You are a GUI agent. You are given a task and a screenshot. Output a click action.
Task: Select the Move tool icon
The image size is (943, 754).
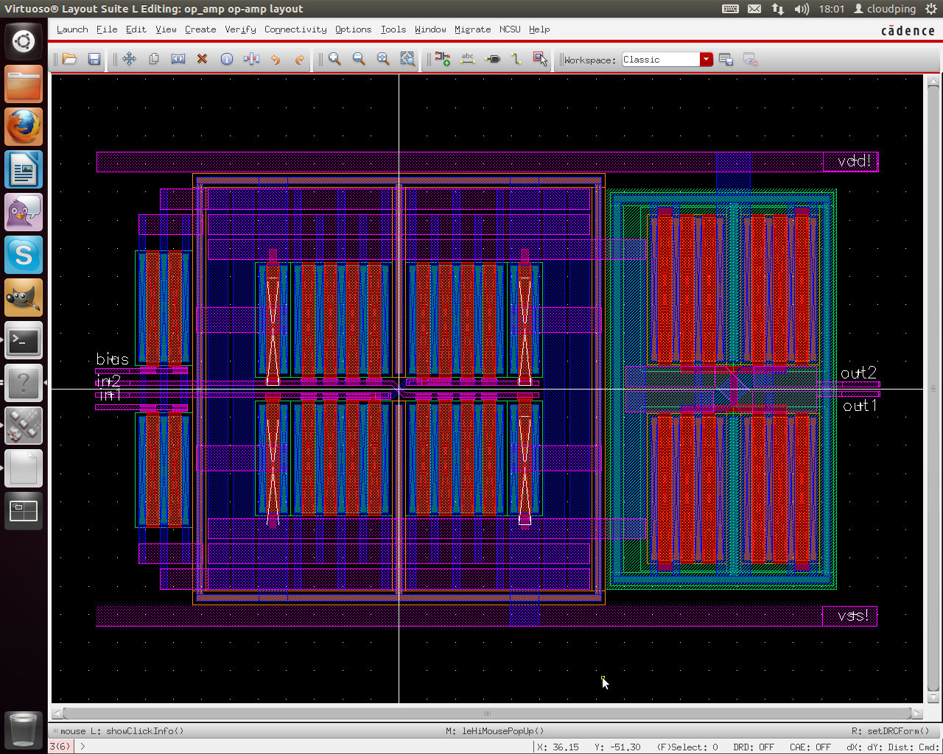pos(130,59)
